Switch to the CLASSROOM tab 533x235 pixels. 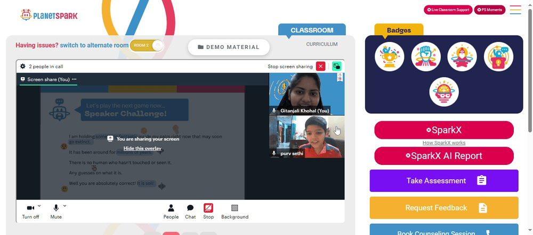(x=312, y=30)
